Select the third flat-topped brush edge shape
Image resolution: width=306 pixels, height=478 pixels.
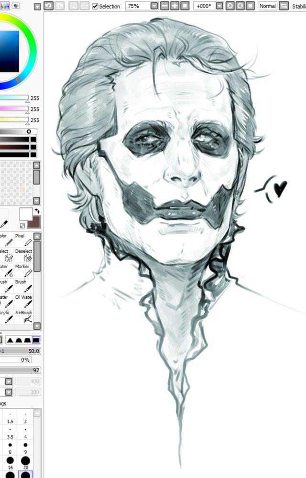27,340
